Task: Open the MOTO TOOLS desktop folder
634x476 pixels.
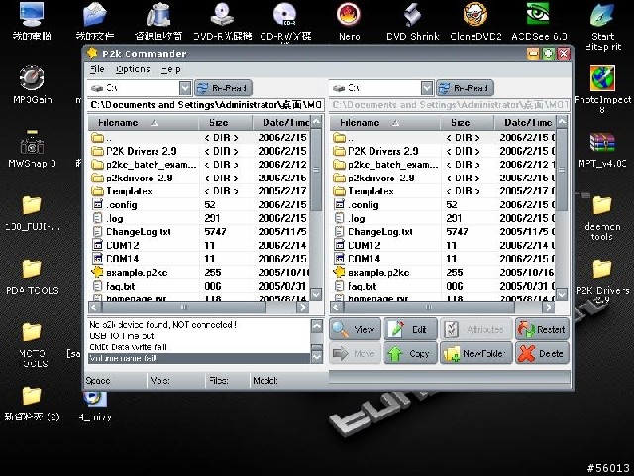Action: coord(32,333)
